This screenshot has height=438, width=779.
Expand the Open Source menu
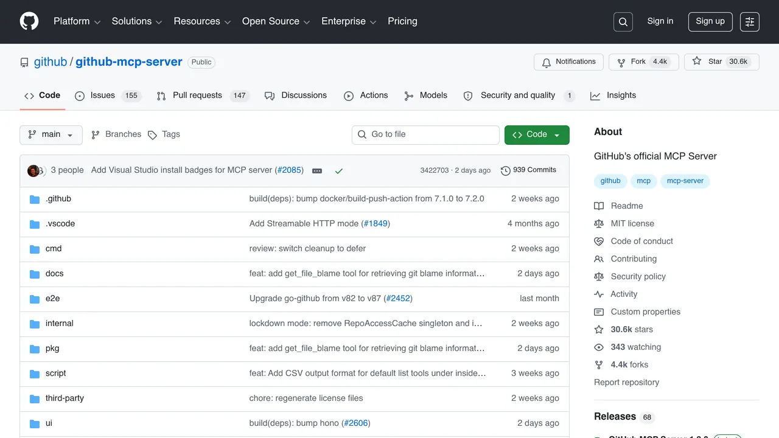coord(276,21)
